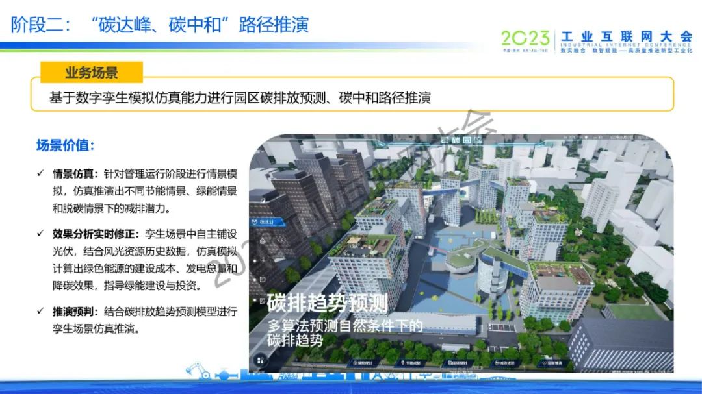The width and height of the screenshot is (702, 394).
Task: Click the location pin icon in bottom navigation
Action: coord(412,363)
